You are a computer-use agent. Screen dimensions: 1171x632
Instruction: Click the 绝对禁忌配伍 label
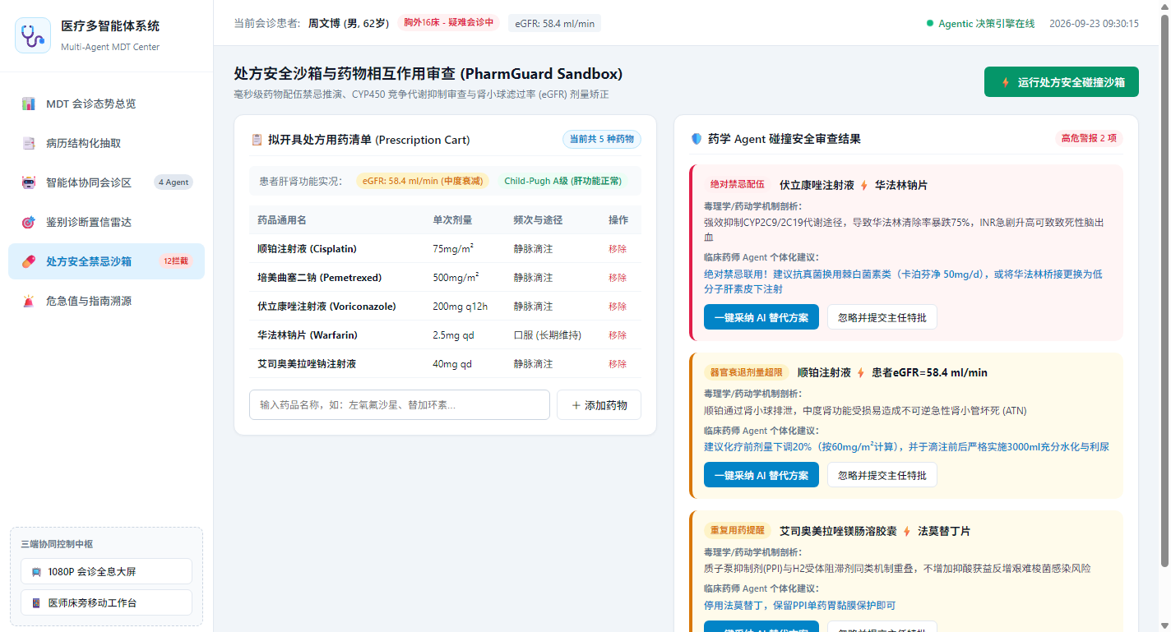(738, 185)
